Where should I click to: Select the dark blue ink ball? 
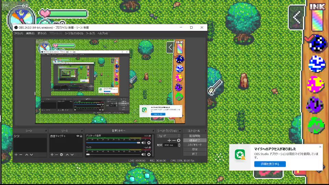pos(318,44)
